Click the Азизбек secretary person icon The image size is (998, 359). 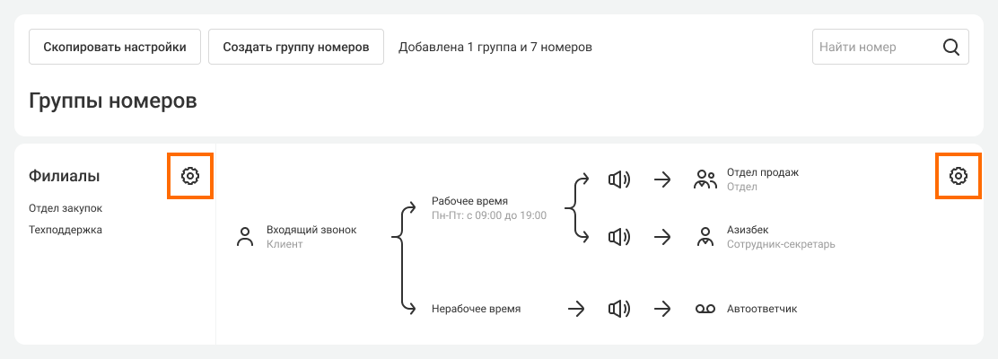point(705,237)
